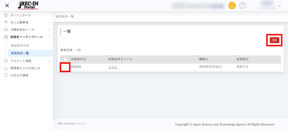Viewport: 288px width, 130px height.
Task: Open the アカウント情報 menu
Action: (x=21, y=61)
